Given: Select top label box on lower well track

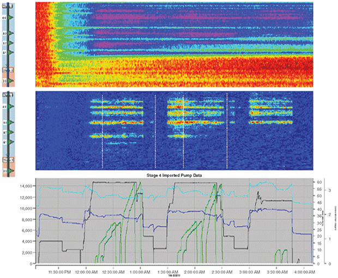Looking at the screenshot, I should coord(7,95).
